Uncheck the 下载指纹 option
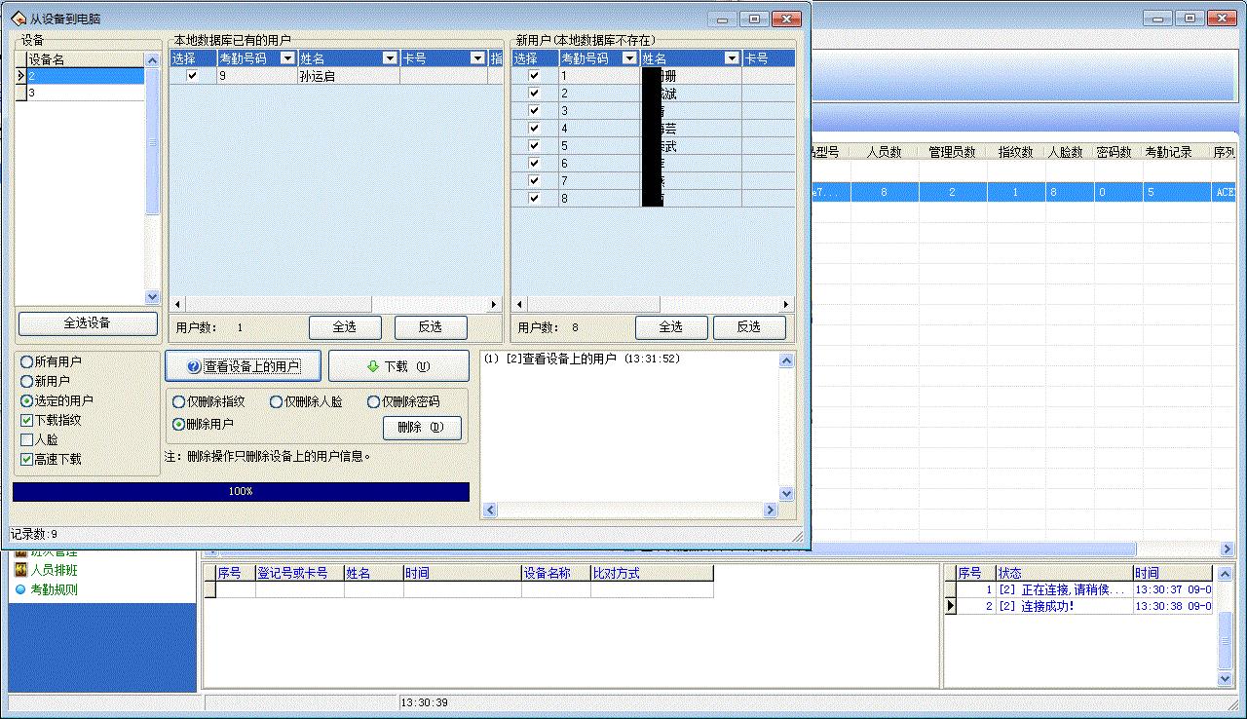The height and width of the screenshot is (719, 1247). (27, 420)
